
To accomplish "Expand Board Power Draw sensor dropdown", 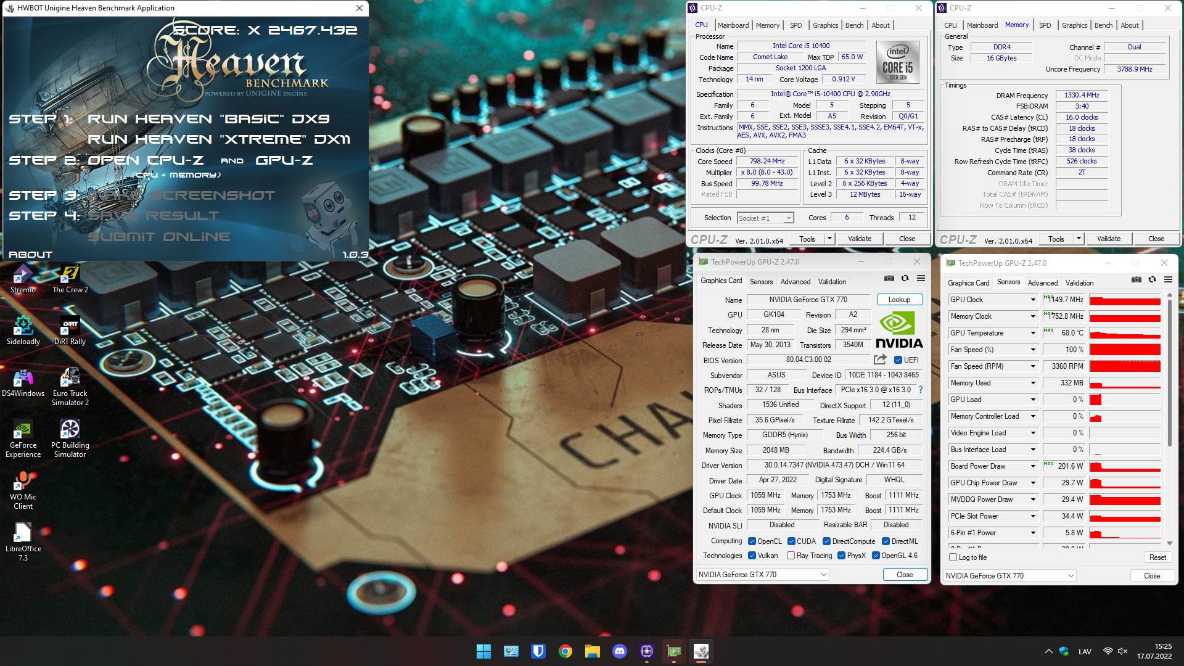I will coord(1033,466).
